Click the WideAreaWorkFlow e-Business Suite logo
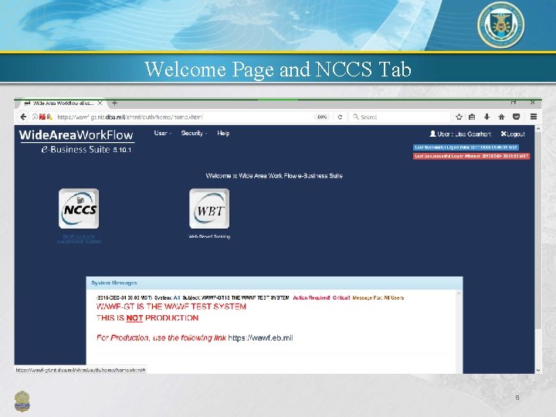 click(76, 141)
